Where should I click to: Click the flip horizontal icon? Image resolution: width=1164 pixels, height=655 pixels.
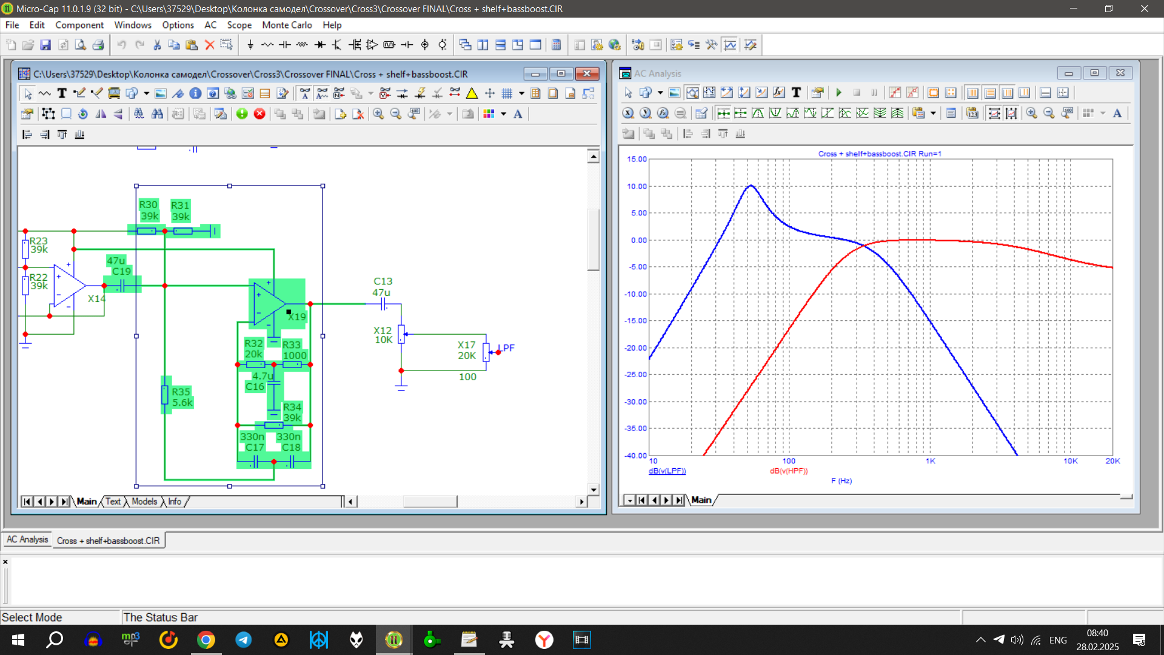[101, 114]
